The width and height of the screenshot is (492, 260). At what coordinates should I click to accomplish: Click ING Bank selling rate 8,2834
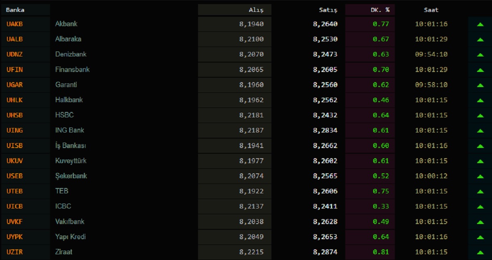[325, 130]
